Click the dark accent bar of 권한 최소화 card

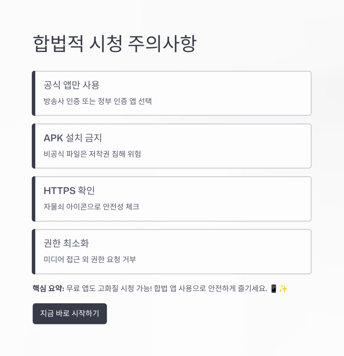pyautogui.click(x=33, y=252)
